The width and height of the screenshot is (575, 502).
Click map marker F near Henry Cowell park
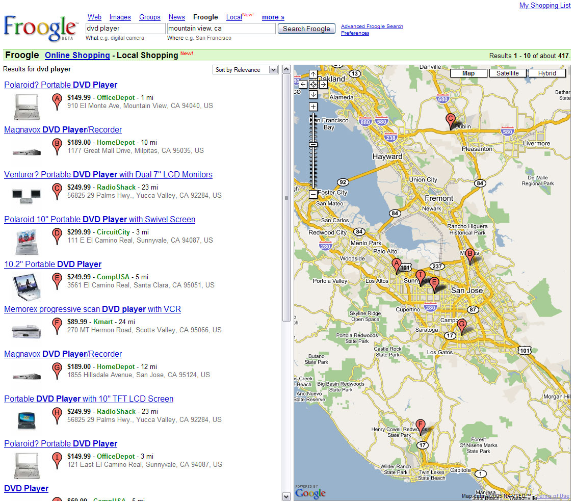pos(421,427)
